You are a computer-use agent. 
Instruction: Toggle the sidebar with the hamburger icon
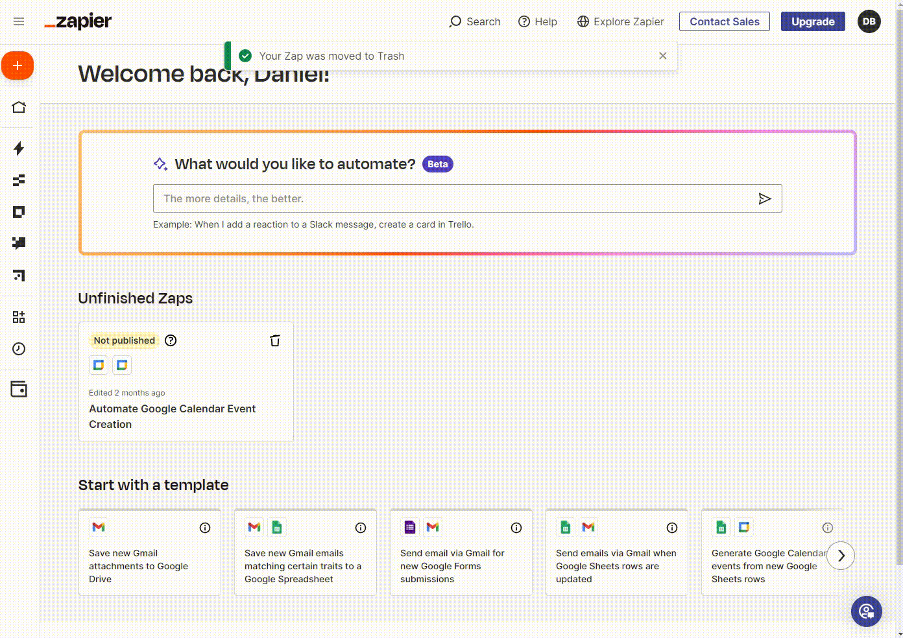(x=18, y=21)
